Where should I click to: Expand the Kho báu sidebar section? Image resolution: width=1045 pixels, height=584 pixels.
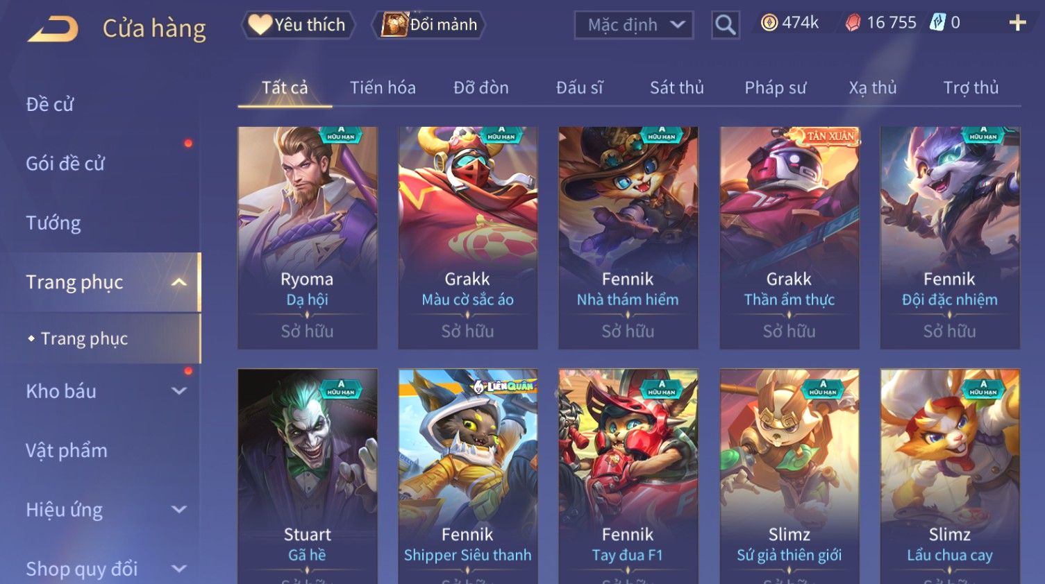coord(179,391)
